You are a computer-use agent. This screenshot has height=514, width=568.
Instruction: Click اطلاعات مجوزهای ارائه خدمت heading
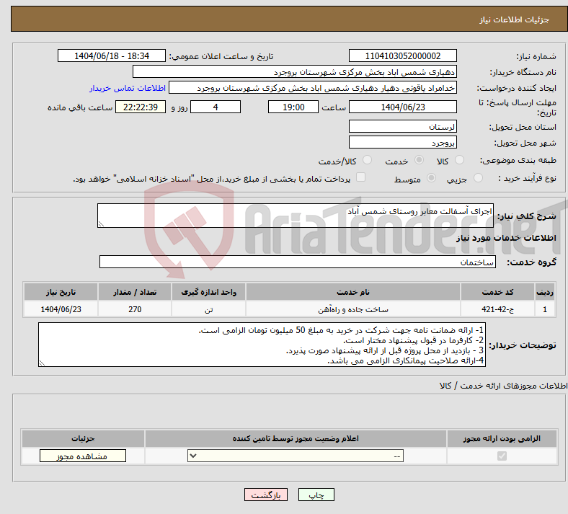point(504,386)
